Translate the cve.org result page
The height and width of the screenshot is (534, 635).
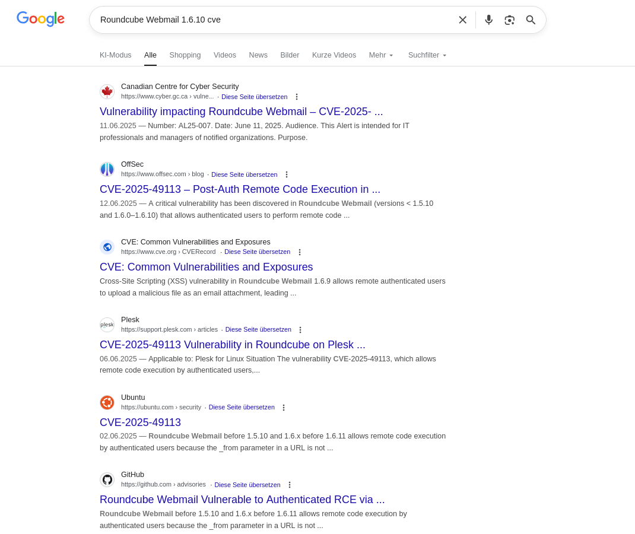coord(257,252)
